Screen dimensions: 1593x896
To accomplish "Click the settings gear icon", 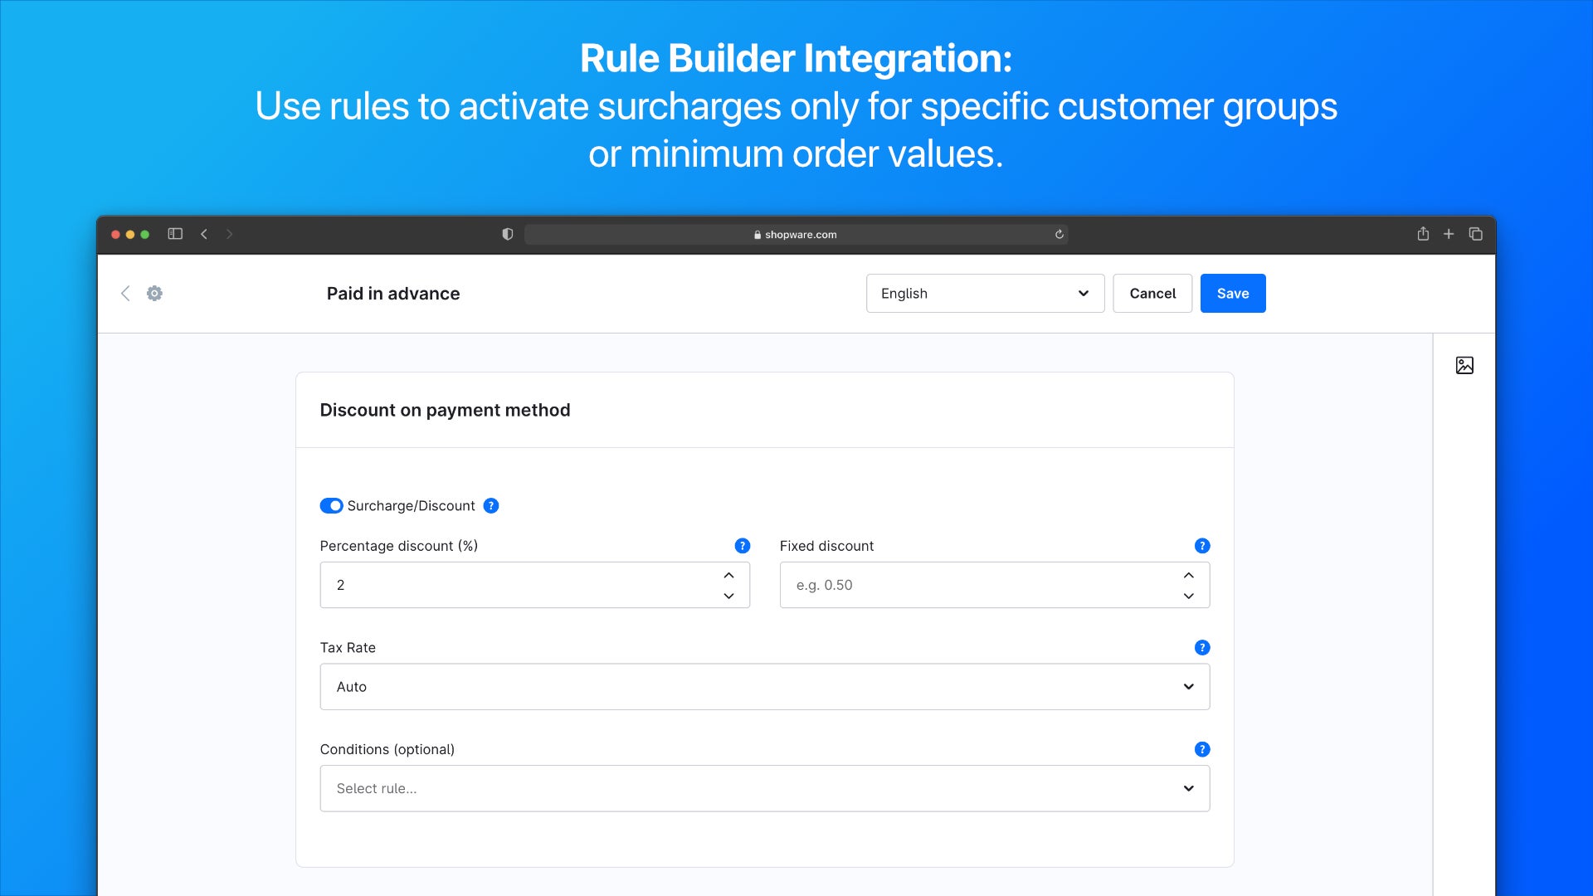I will tap(154, 294).
